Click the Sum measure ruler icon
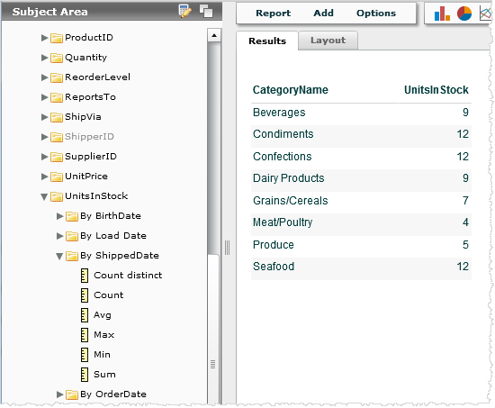 [x=85, y=375]
